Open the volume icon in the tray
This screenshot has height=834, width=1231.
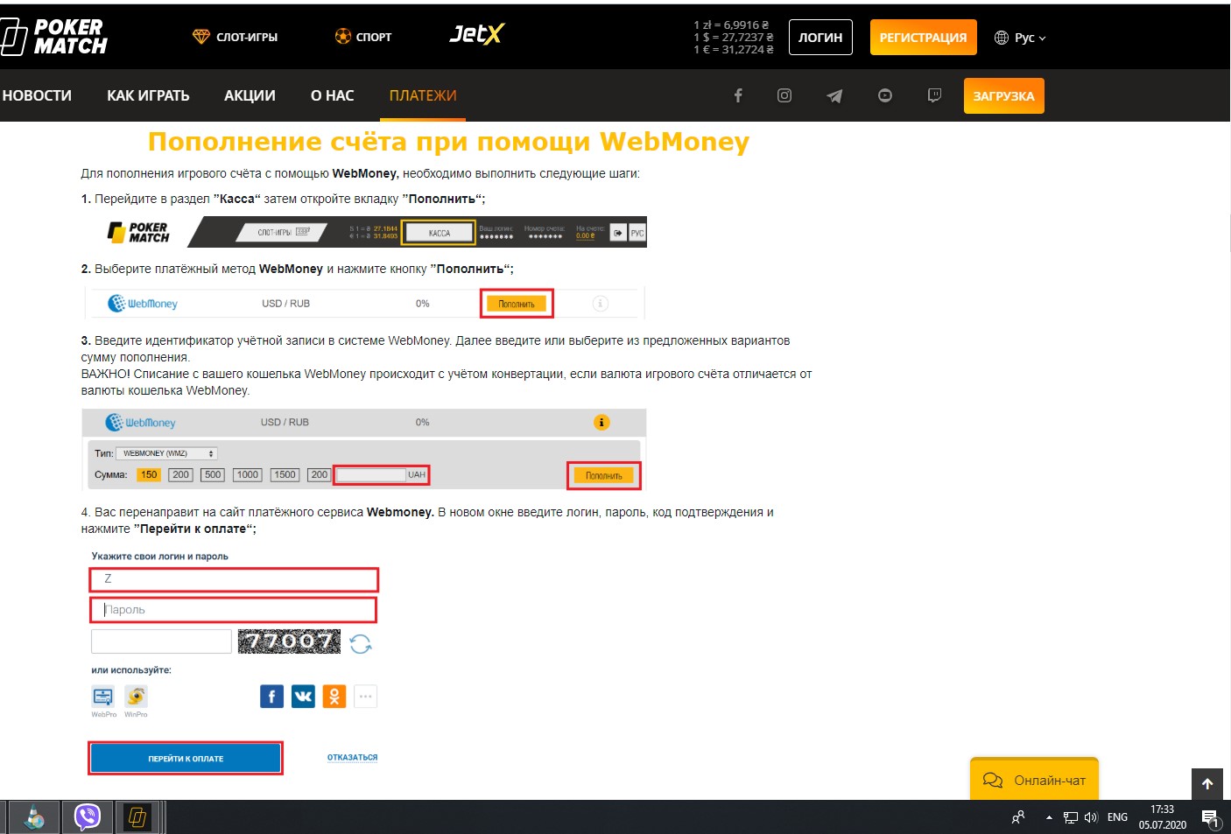click(1091, 817)
